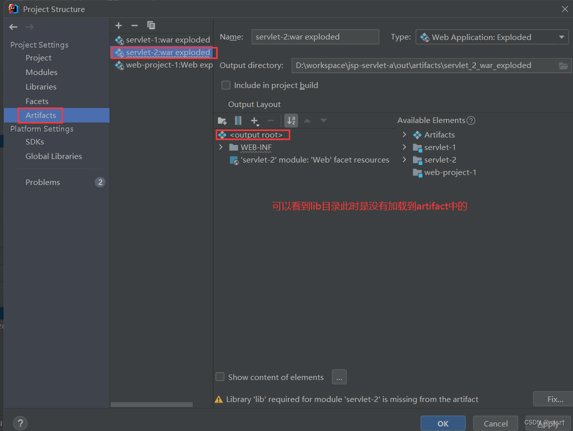This screenshot has width=573, height=431.
Task: Enable Include in project build
Action: tap(226, 85)
